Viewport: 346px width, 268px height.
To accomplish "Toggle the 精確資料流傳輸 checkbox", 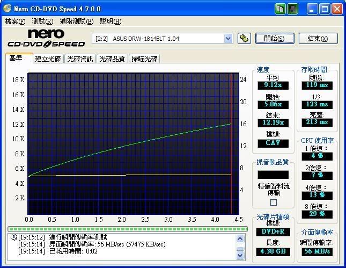I will [274, 202].
